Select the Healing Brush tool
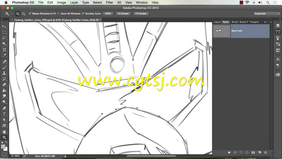Viewport: 282px width, 159px height. [4, 61]
